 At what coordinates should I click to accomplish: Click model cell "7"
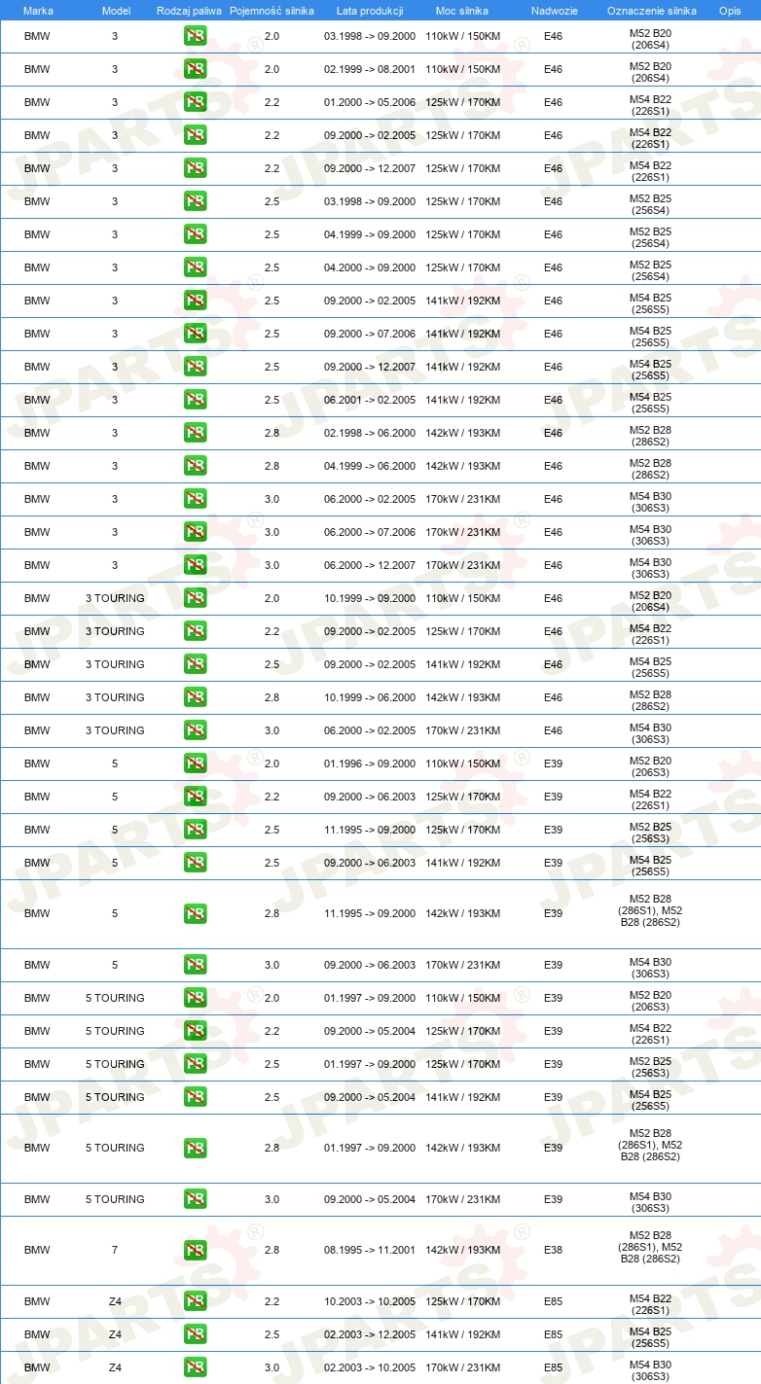point(115,1250)
